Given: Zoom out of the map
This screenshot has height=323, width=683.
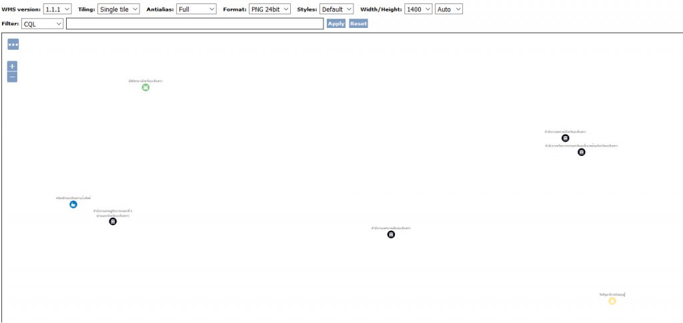Looking at the screenshot, I should [12, 77].
